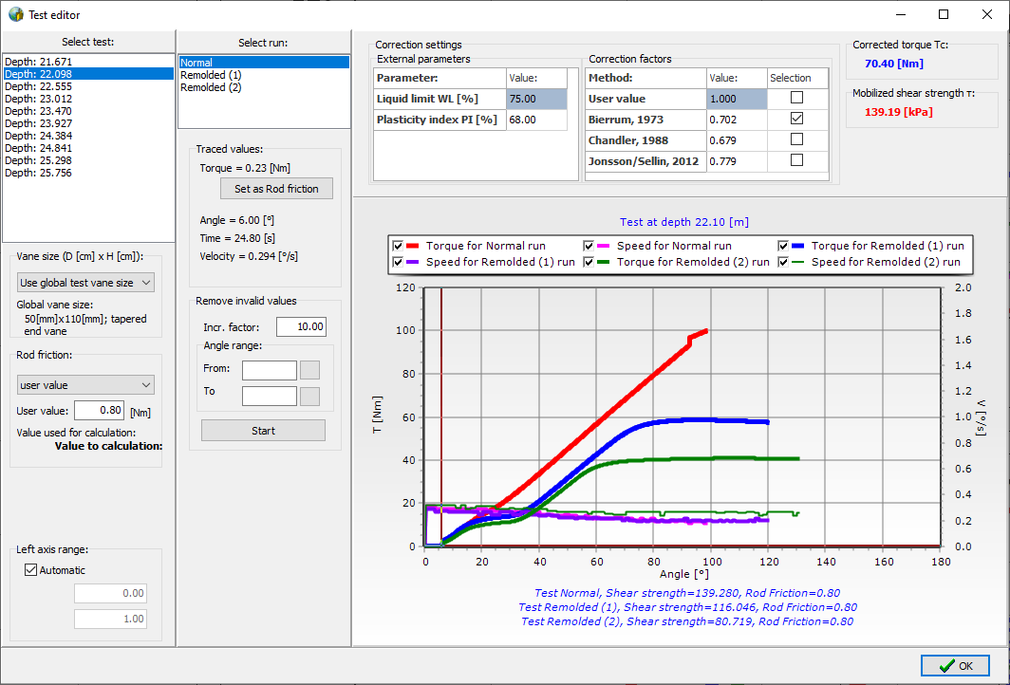This screenshot has height=685, width=1010.
Task: Enable the User value correction checkbox
Action: [796, 98]
